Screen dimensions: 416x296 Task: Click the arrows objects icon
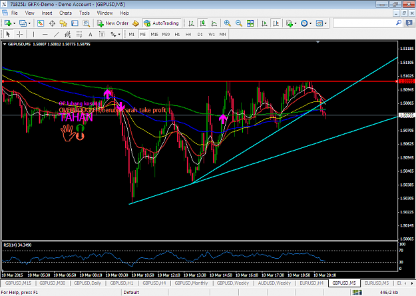(x=113, y=34)
